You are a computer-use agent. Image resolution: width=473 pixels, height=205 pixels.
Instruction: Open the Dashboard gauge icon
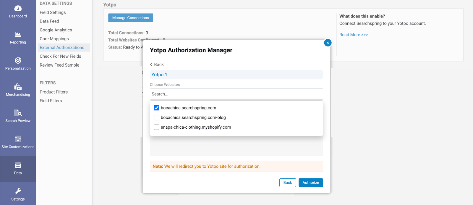(18, 8)
